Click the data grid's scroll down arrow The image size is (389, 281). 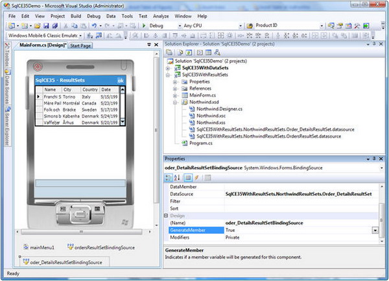(123, 121)
